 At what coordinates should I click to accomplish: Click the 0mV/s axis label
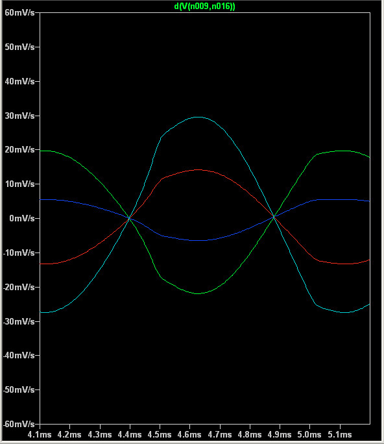[22, 218]
